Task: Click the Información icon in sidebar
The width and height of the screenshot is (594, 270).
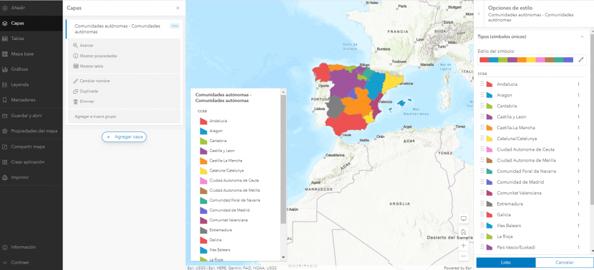Action: (x=5, y=247)
